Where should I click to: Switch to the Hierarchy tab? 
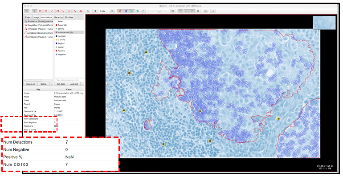click(x=58, y=17)
